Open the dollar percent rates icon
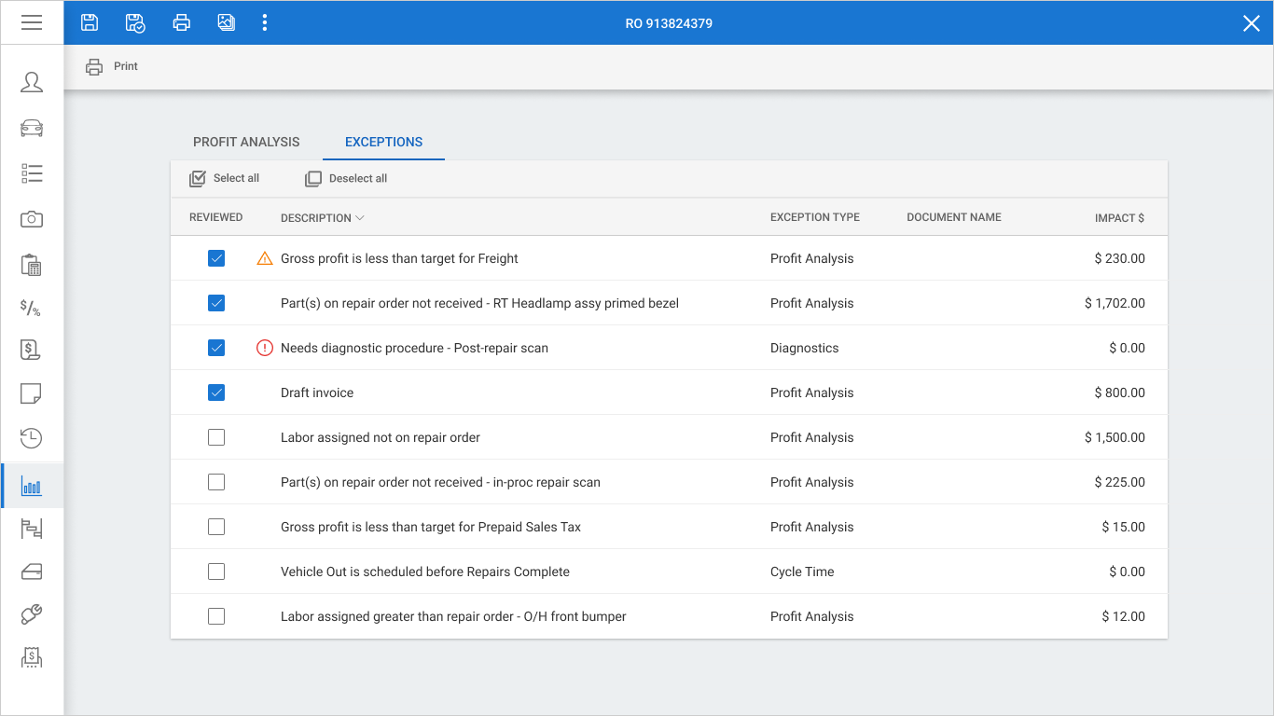This screenshot has width=1274, height=716. (31, 308)
